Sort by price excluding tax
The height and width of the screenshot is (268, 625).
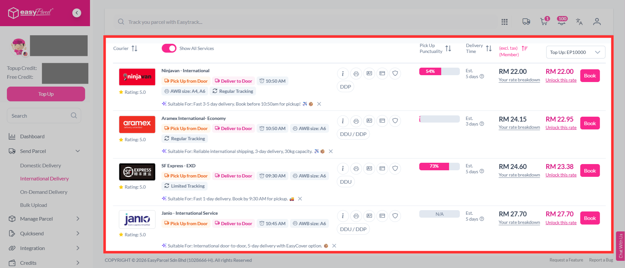coord(525,48)
